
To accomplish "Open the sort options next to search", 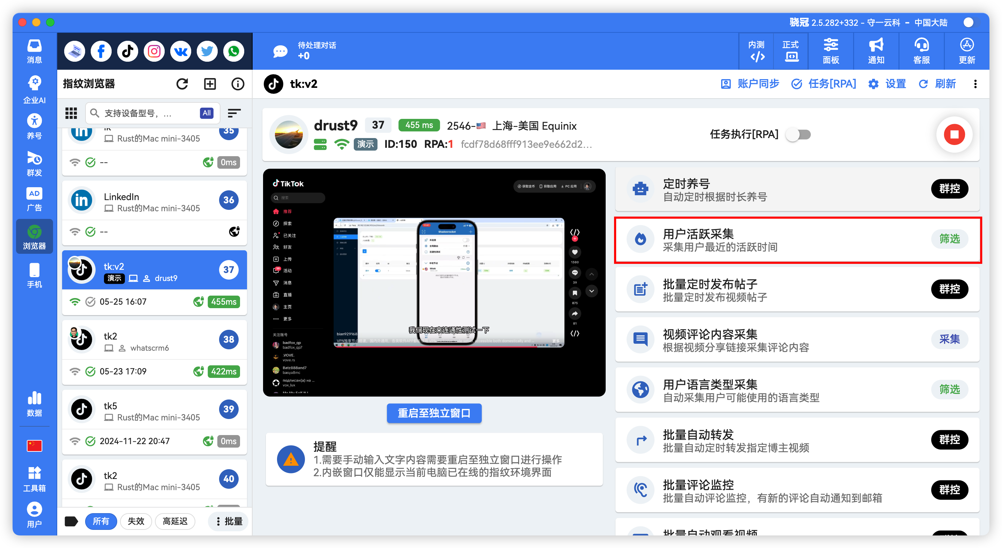I will click(234, 113).
